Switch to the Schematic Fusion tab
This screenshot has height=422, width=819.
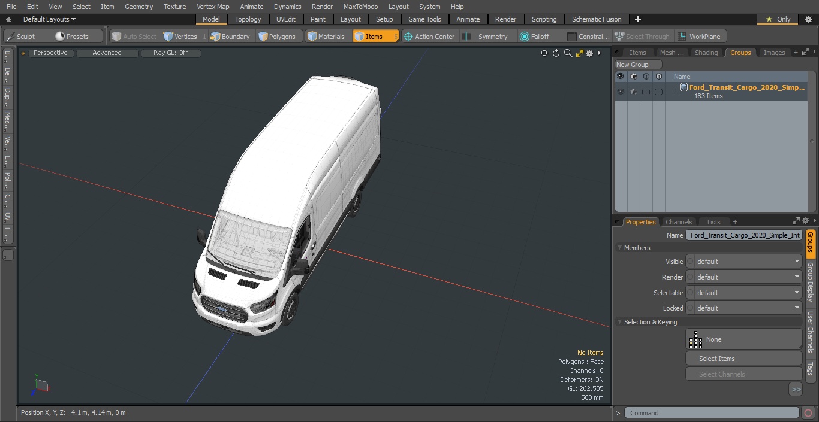pos(597,19)
